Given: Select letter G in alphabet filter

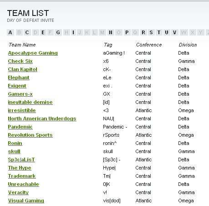Looking at the screenshot, I should tap(58, 32).
